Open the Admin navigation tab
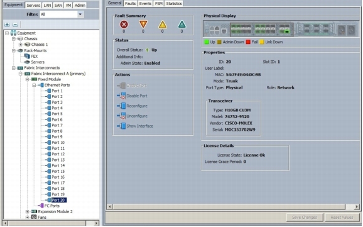The image size is (363, 227). (x=80, y=5)
